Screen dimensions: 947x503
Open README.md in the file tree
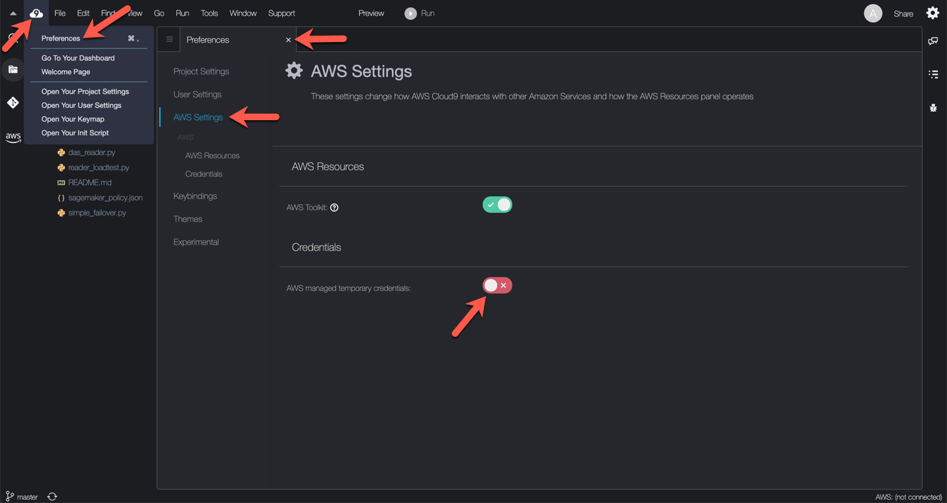click(89, 183)
